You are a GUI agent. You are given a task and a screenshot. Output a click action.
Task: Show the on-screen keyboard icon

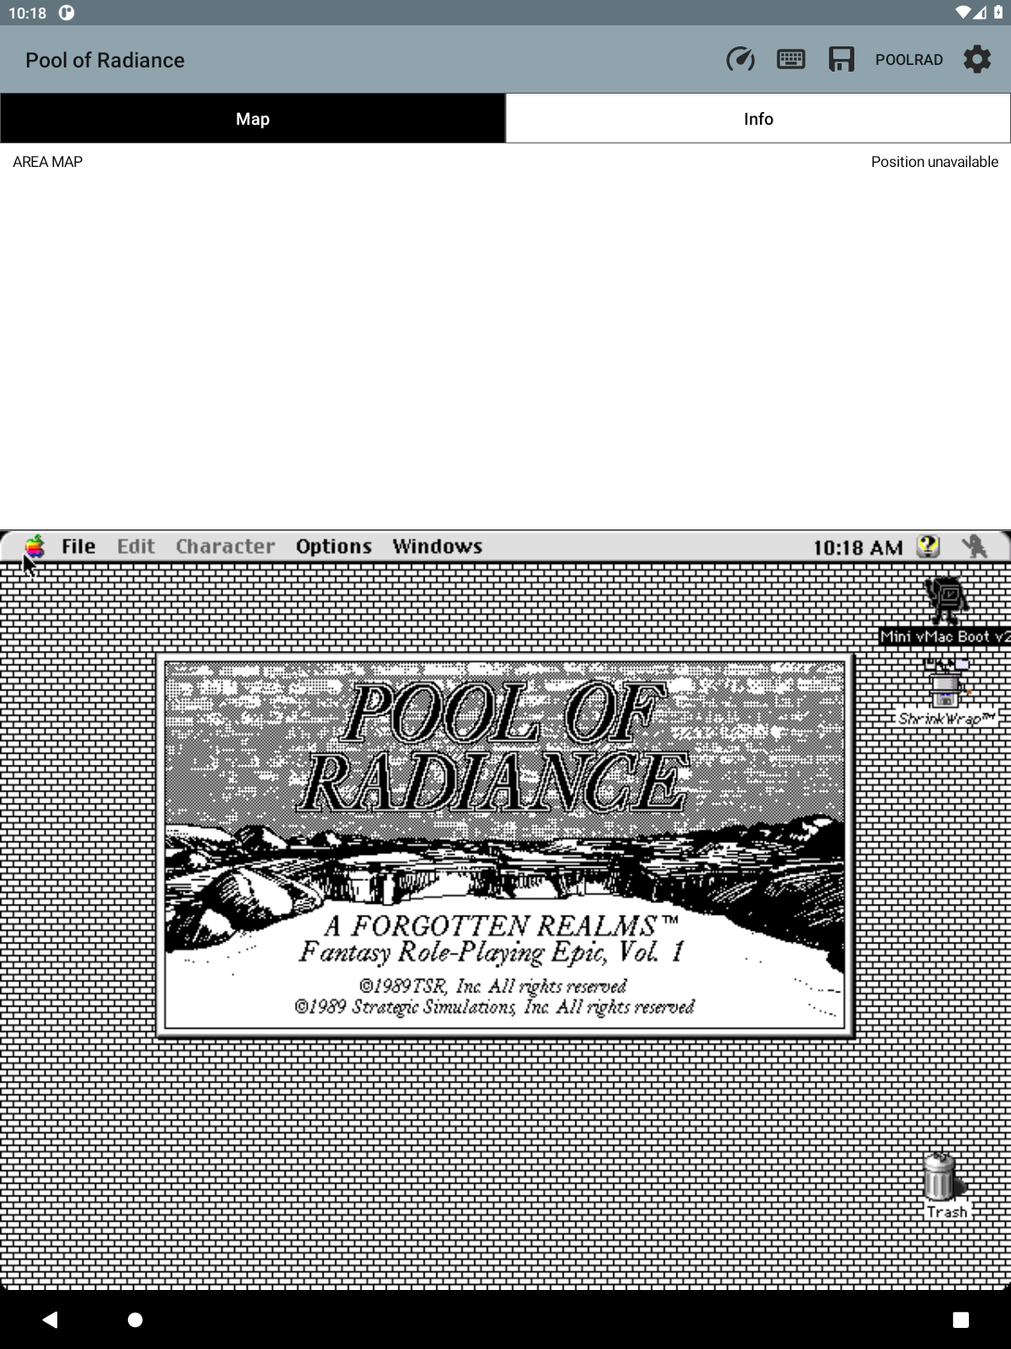[790, 60]
